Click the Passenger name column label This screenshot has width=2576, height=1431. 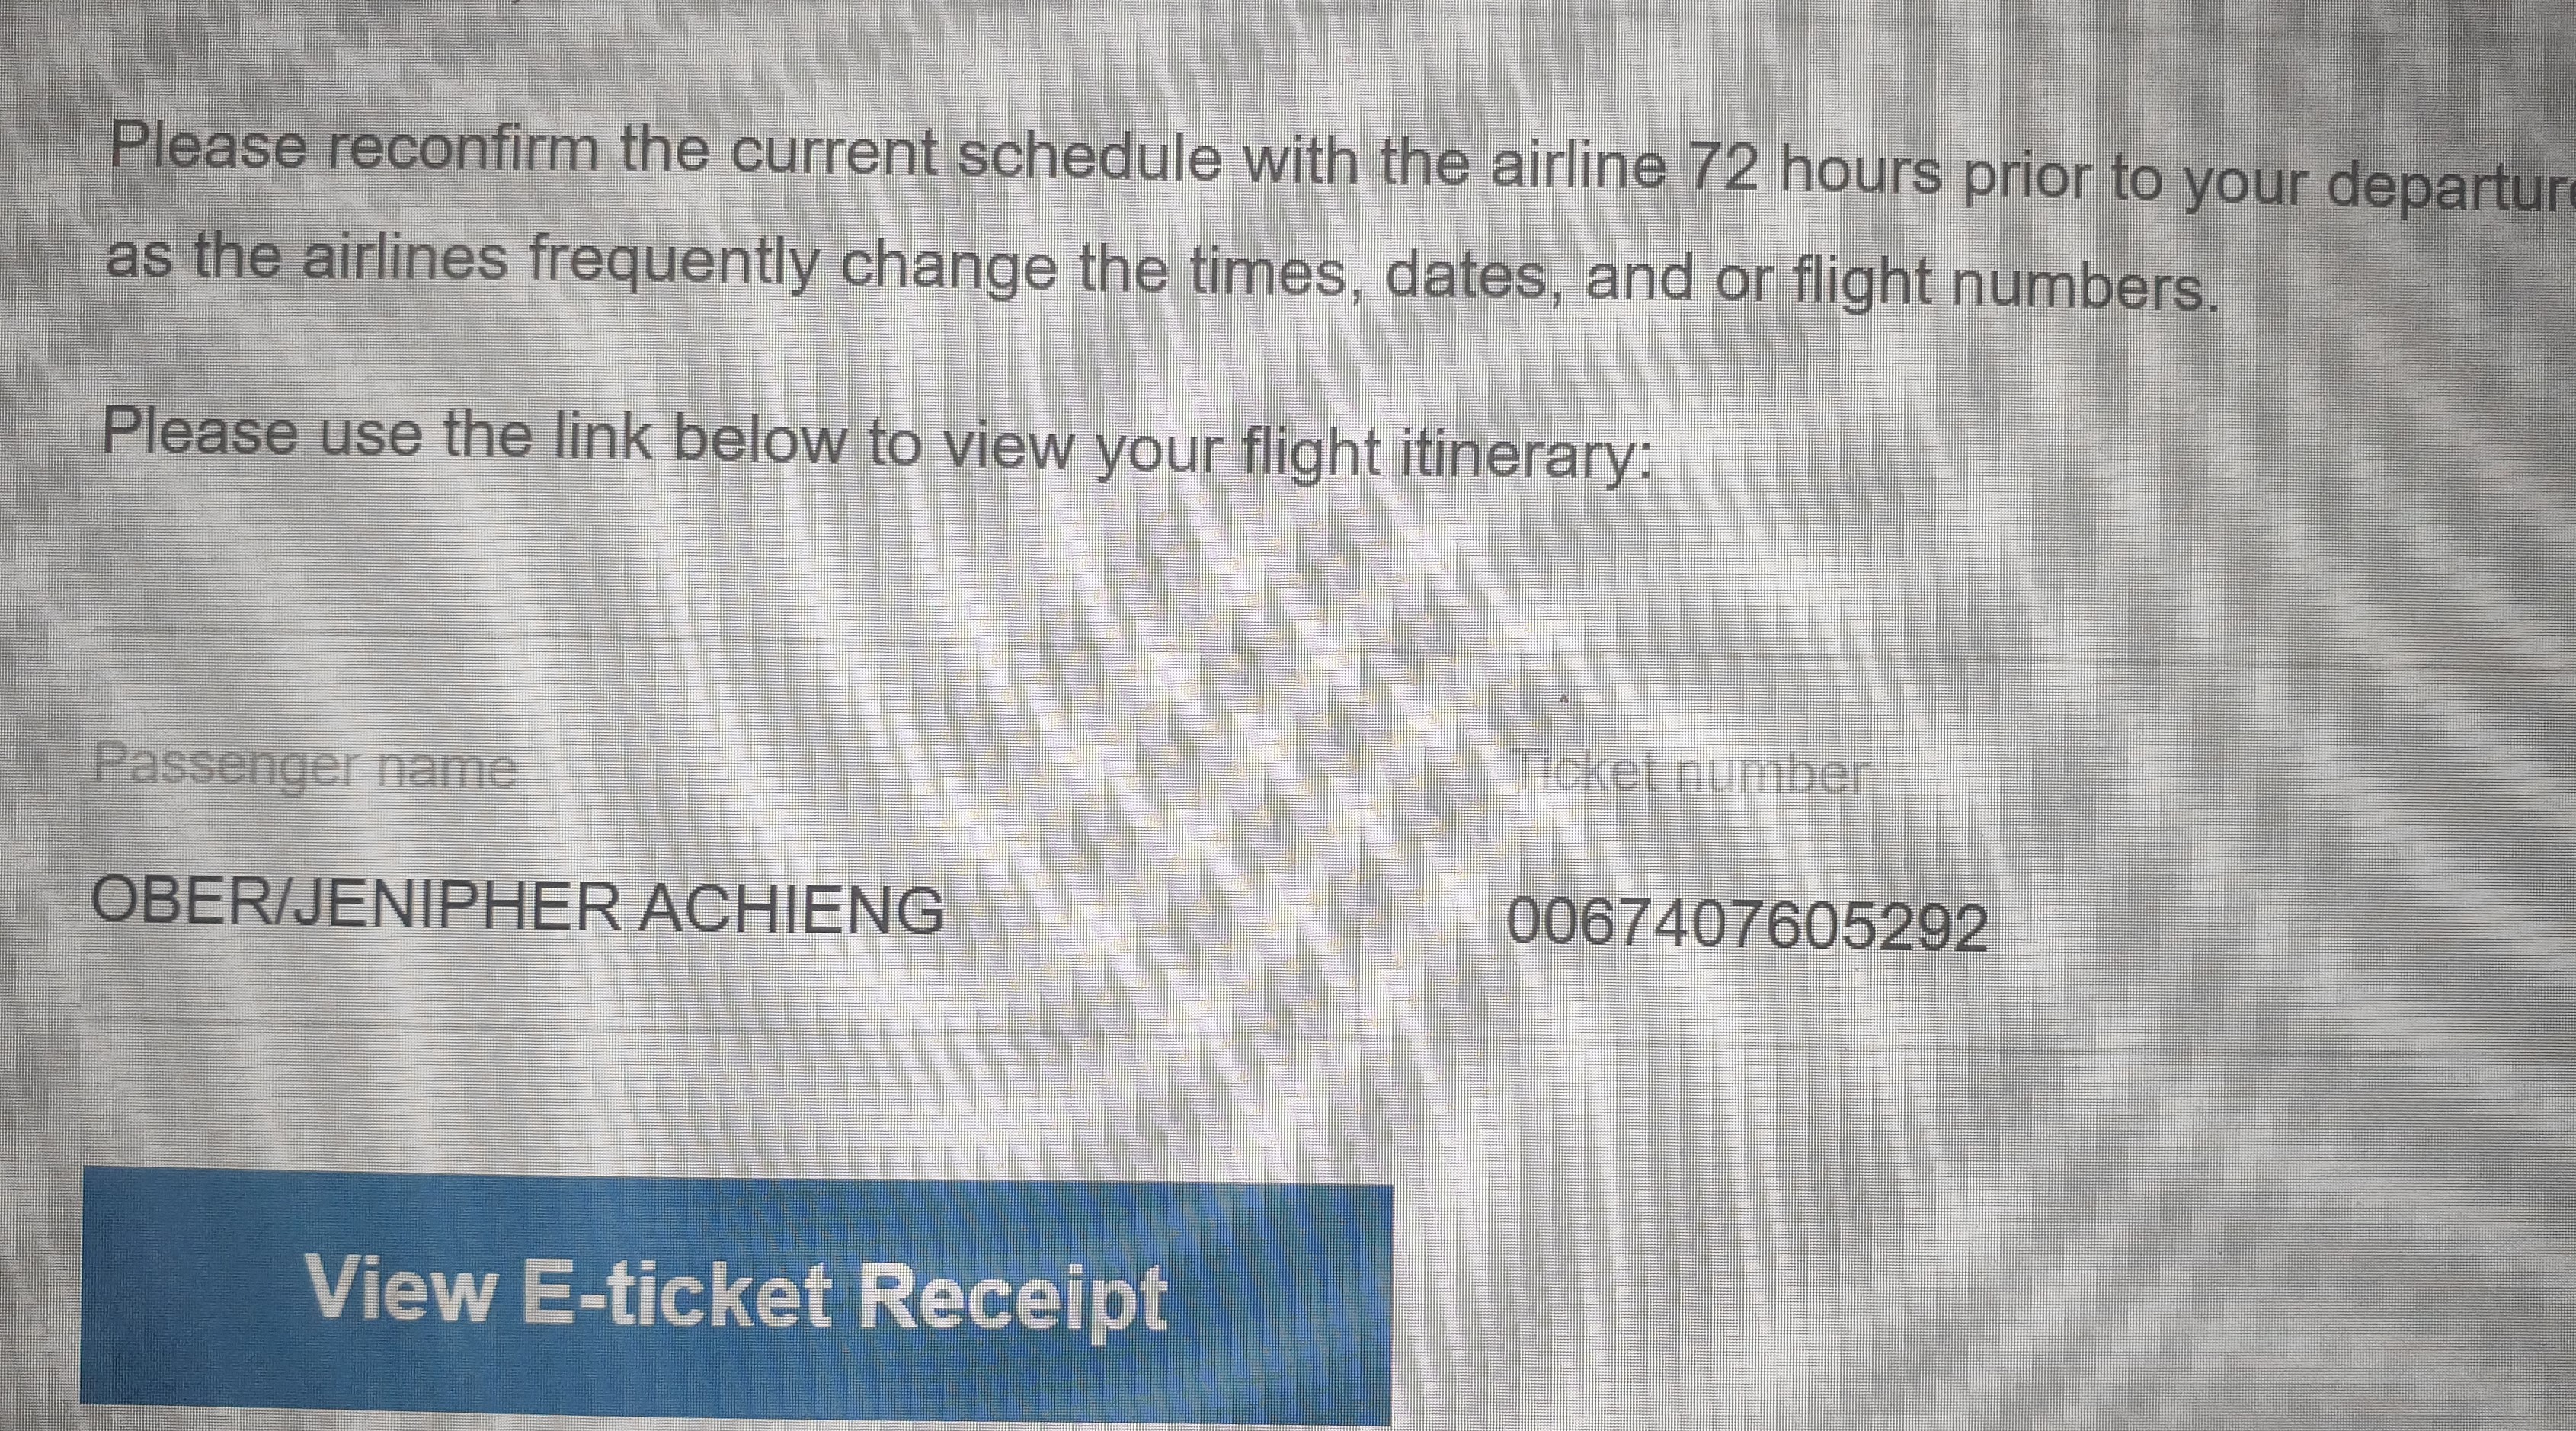[x=305, y=767]
